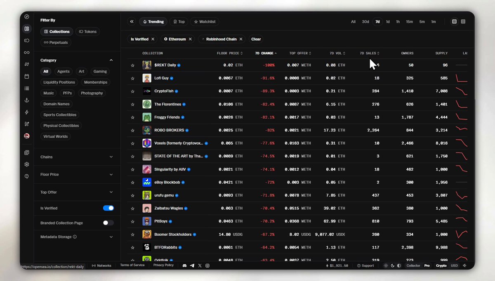Remove the Ethereum filter chip
The width and height of the screenshot is (495, 281).
[x=190, y=39]
